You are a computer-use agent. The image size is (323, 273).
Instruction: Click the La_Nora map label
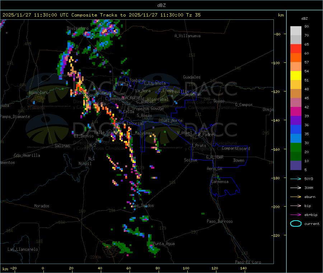(x=143, y=91)
